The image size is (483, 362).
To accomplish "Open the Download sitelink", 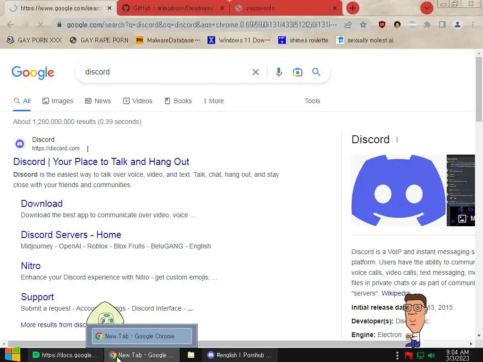I will [x=42, y=204].
